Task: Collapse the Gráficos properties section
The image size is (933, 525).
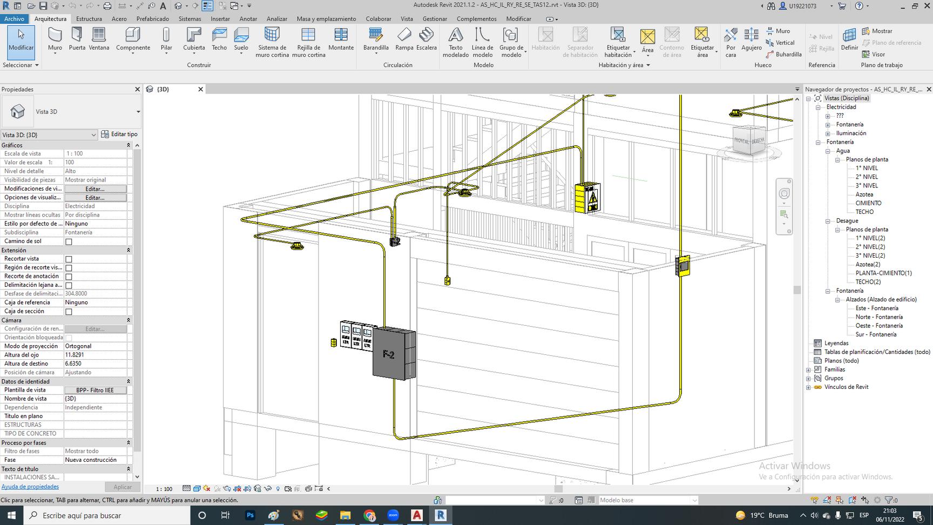Action: [x=129, y=145]
